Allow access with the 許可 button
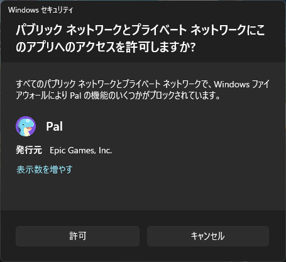 coord(77,236)
